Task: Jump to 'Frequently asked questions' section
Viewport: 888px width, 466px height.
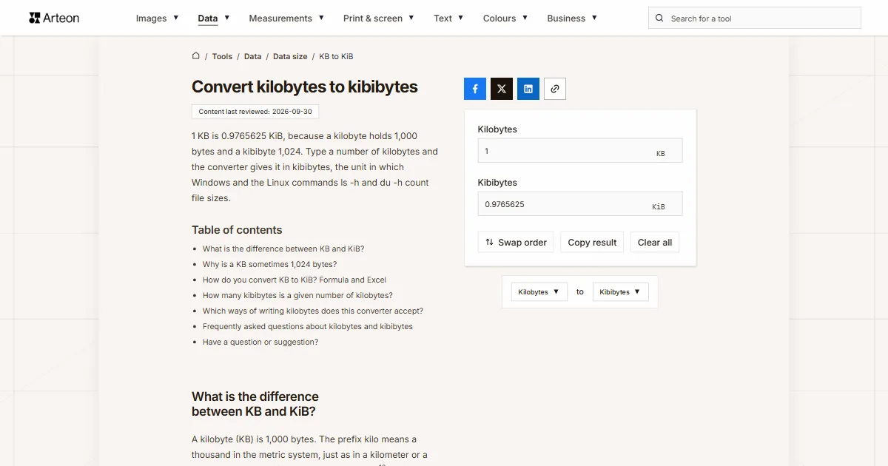Action: 308,327
